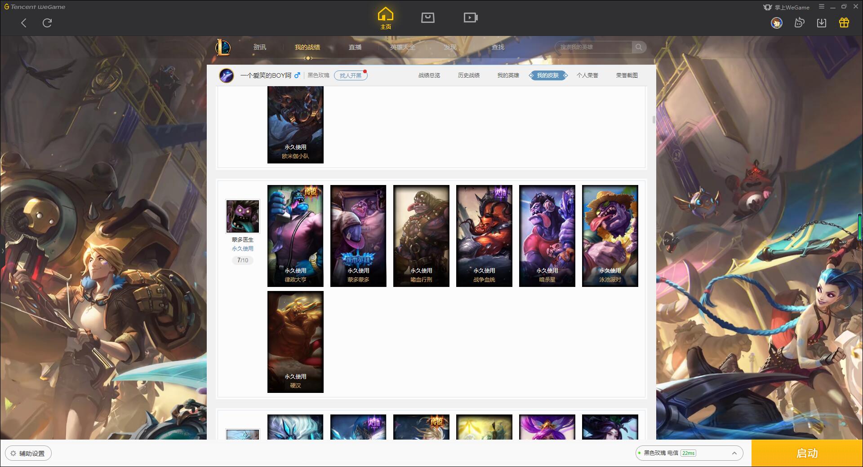This screenshot has width=863, height=467.
Task: Open the 主页 home tab
Action: point(385,18)
